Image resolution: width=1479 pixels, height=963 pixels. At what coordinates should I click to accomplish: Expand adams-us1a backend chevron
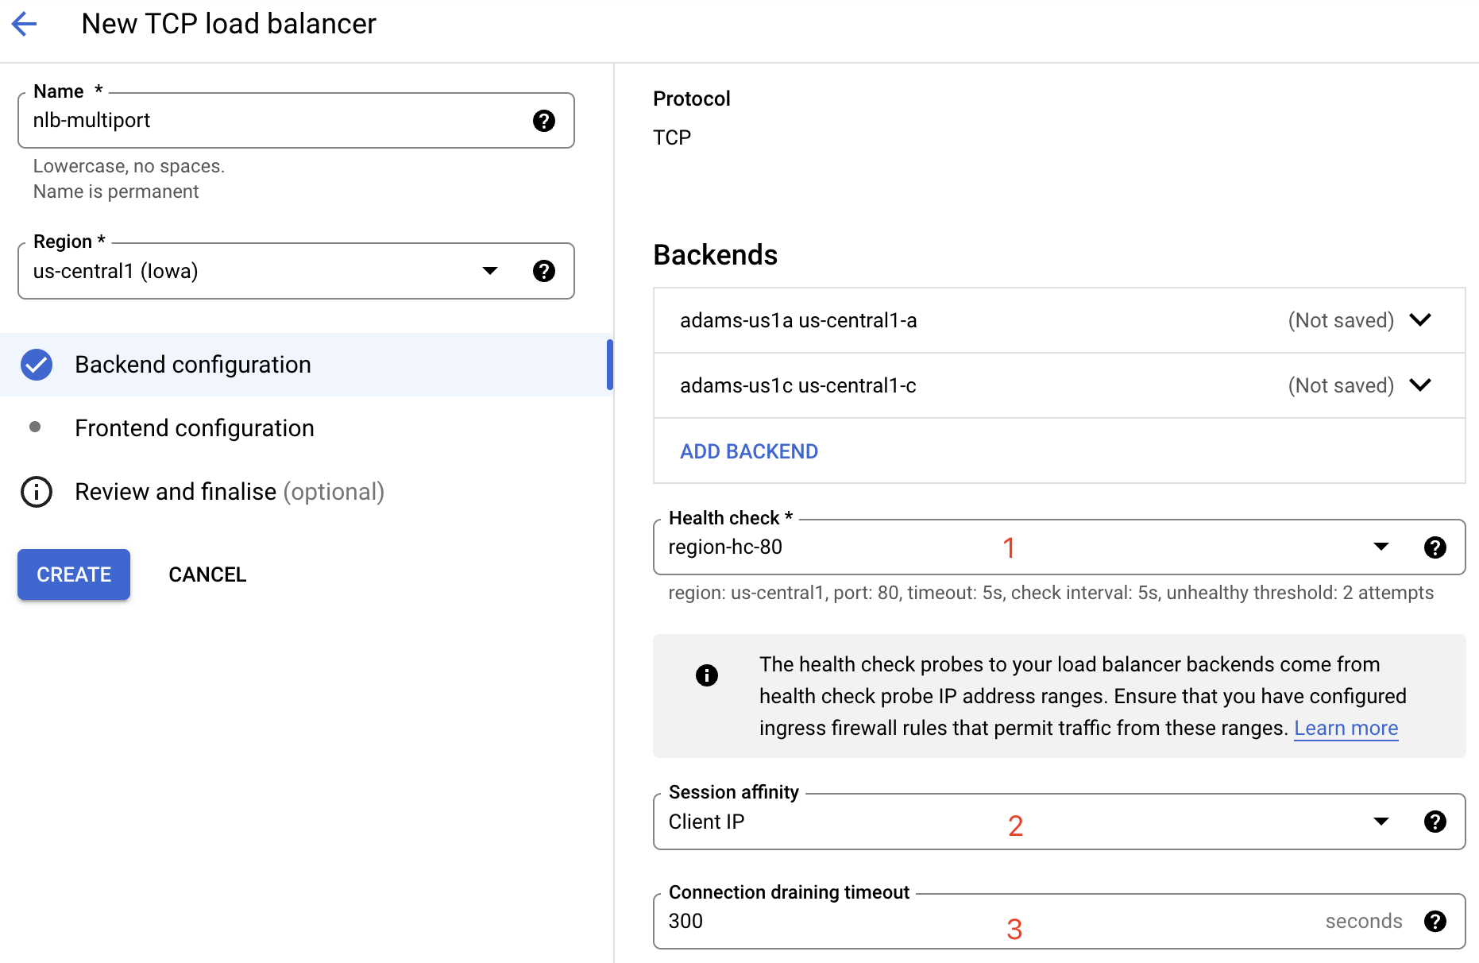(x=1419, y=320)
